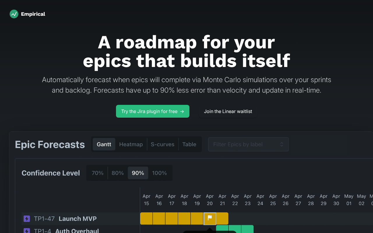The image size is (373, 233).
Task: Switch to the Heatmap tab
Action: [131, 144]
